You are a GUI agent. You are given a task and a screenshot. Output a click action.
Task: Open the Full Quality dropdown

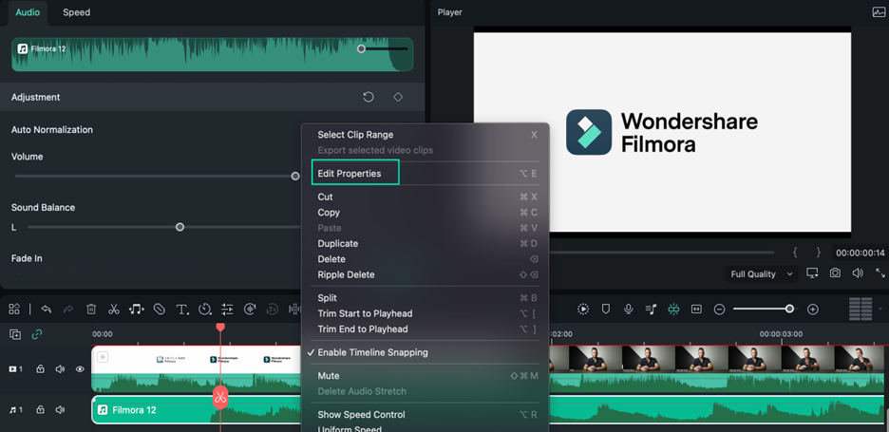(x=762, y=273)
